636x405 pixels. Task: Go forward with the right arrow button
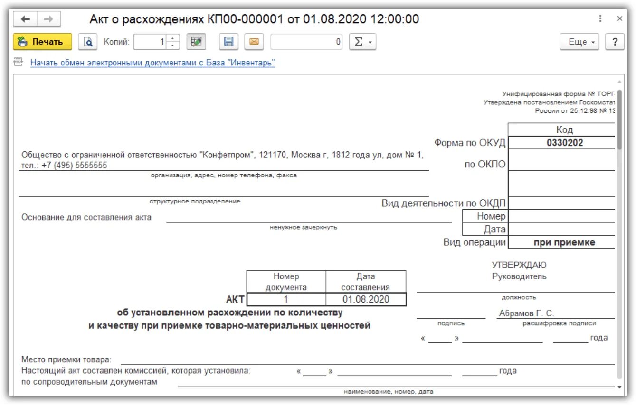(x=48, y=19)
